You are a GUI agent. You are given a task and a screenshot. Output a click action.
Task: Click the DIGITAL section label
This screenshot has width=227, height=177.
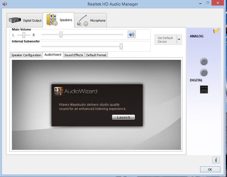click(x=196, y=80)
